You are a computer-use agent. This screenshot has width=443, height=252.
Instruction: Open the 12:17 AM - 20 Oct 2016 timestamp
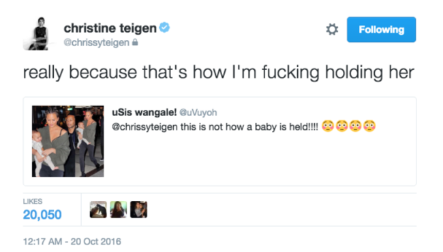coord(72,242)
